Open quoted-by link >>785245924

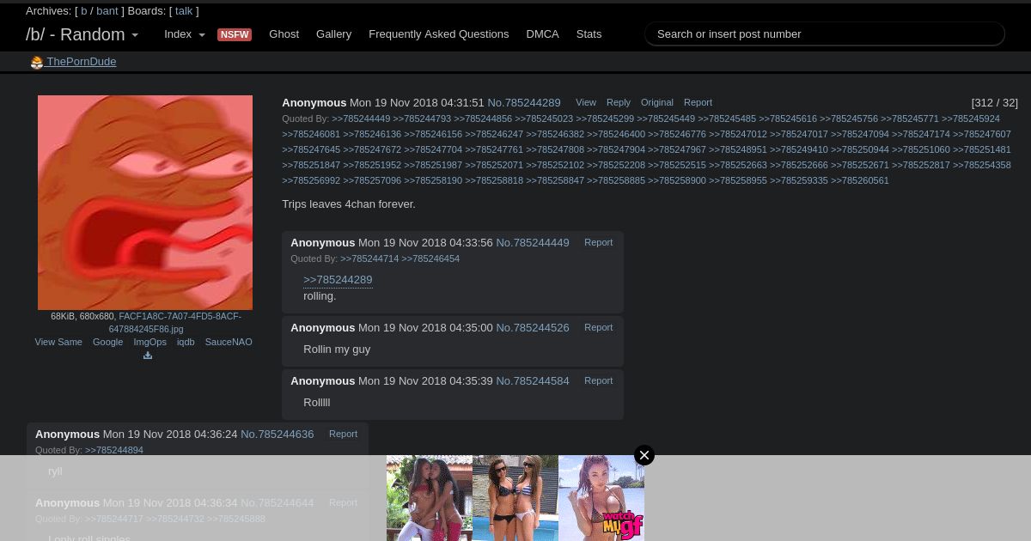(x=971, y=119)
